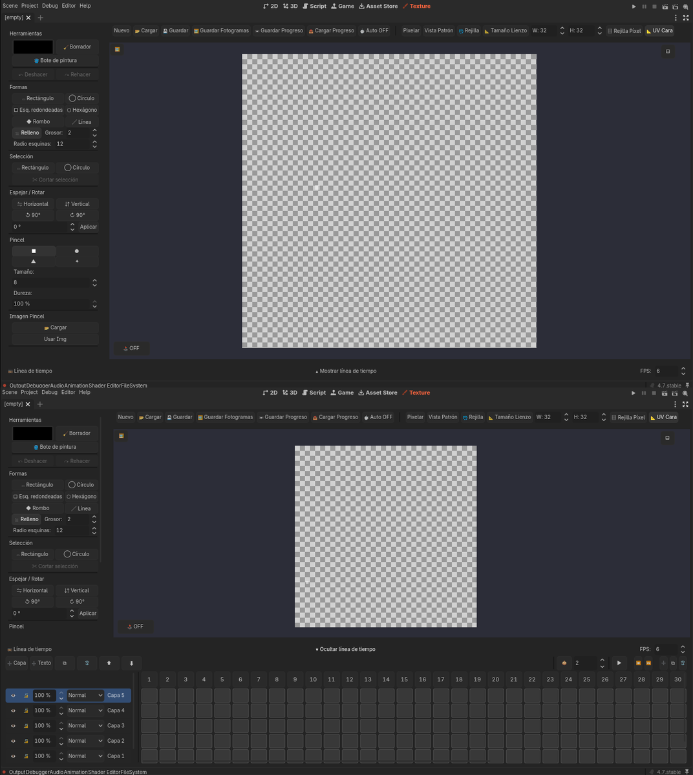This screenshot has height=775, width=693.
Task: Click Usar Img button in top window
Action: tap(55, 340)
